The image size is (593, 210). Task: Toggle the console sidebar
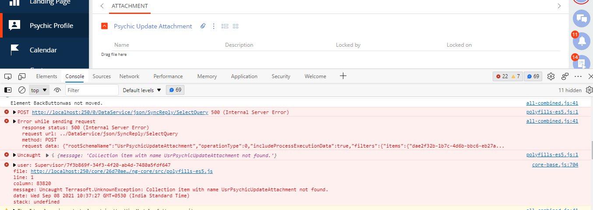tap(8, 90)
